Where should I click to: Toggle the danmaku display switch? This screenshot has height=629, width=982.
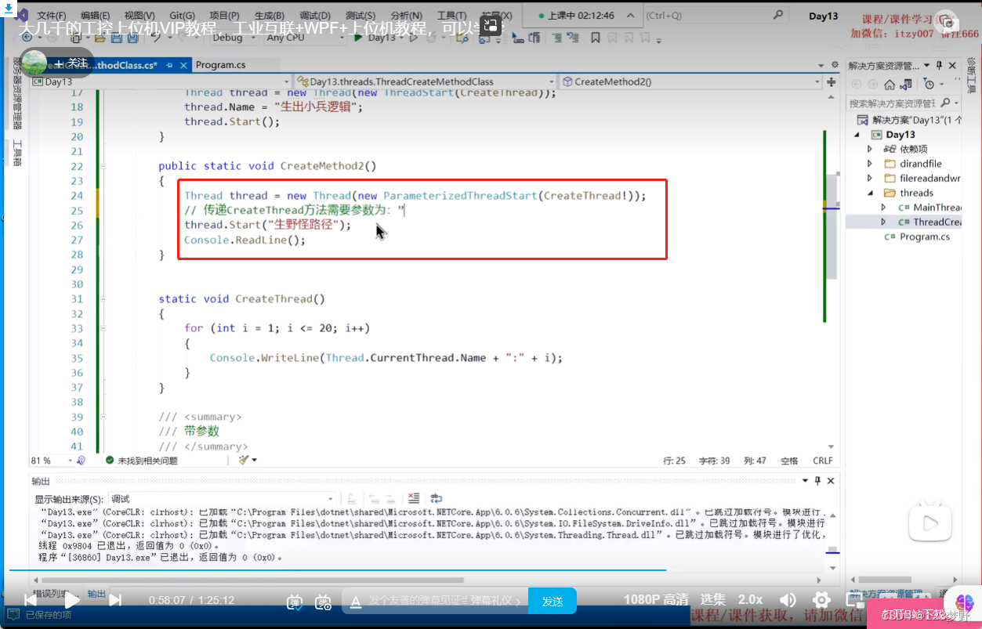[x=295, y=601]
